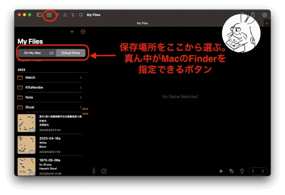Select the 1870-05-06a game title
The image size is (285, 195).
(x=50, y=160)
